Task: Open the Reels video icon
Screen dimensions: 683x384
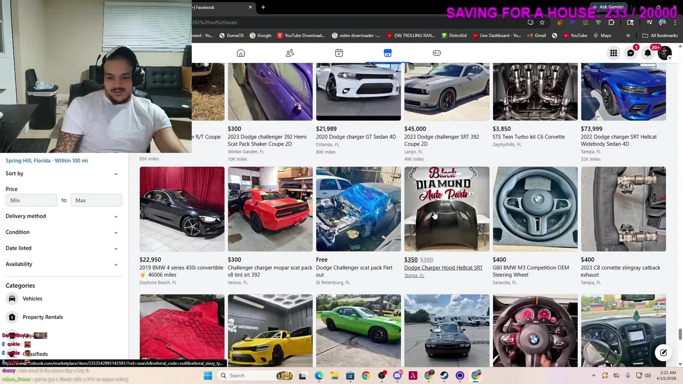Action: pos(339,53)
